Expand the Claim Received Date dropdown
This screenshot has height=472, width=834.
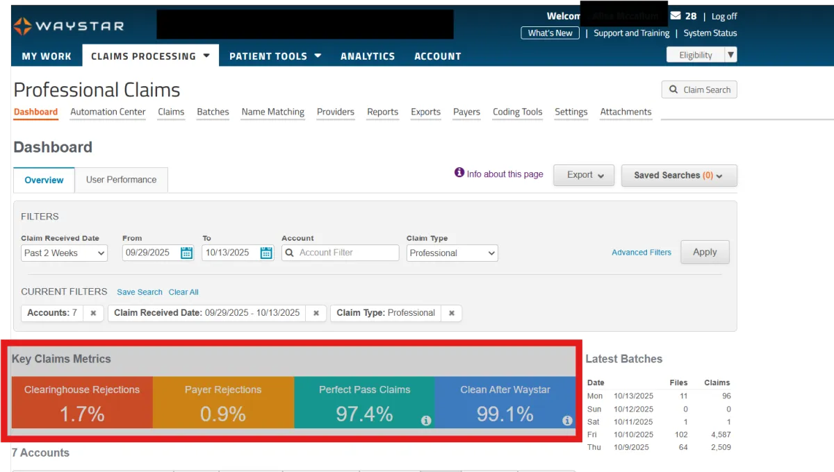[64, 253]
